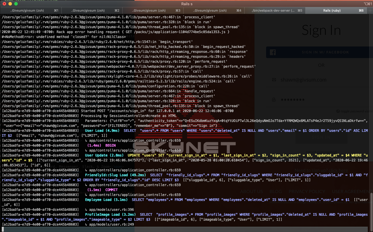Click SIGN IN W/ FACEBOOK button in browser
The image size is (373, 232).
pyautogui.click(x=320, y=52)
